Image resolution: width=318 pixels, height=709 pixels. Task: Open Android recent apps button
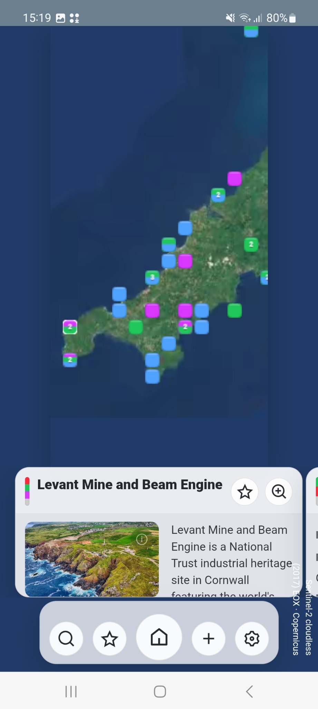point(71,692)
